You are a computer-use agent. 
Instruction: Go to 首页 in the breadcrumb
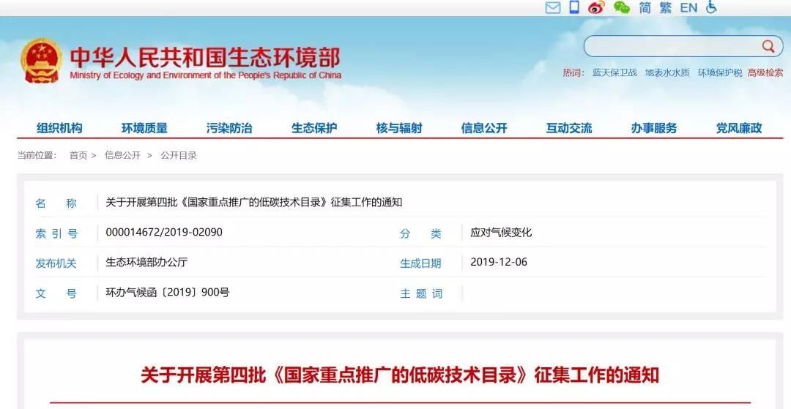78,155
